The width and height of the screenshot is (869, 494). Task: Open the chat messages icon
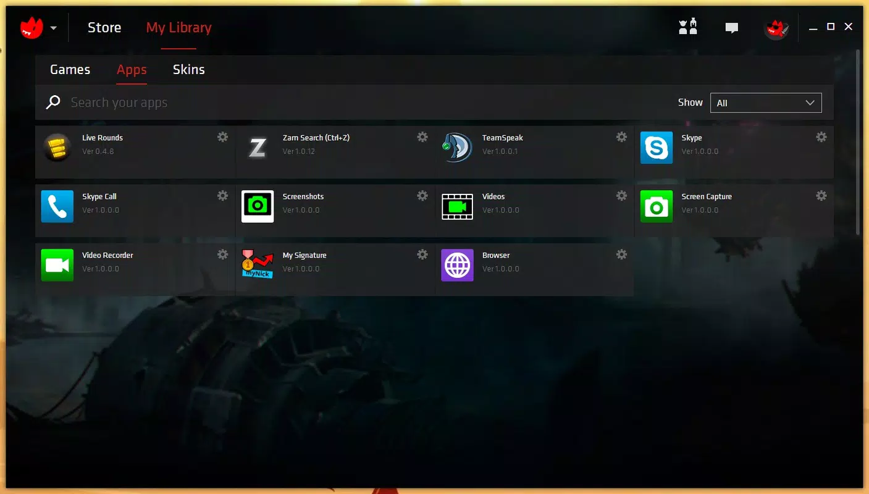[732, 28]
